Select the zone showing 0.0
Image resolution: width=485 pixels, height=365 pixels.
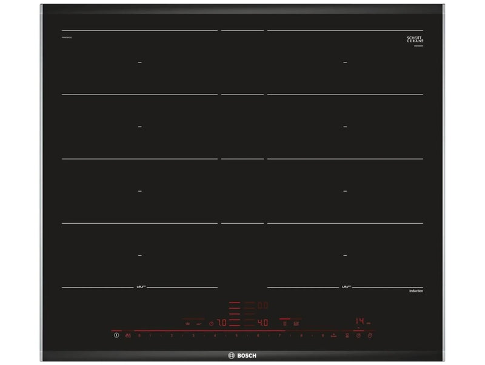click(263, 306)
